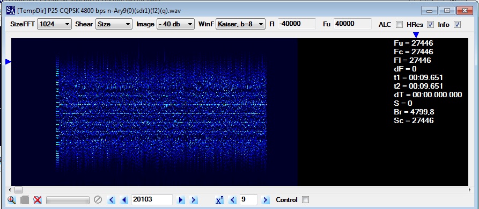Click the 'Sc = 27446' readout

click(414, 120)
